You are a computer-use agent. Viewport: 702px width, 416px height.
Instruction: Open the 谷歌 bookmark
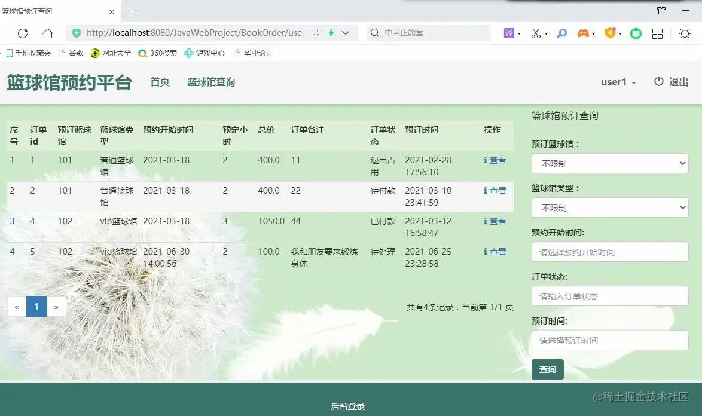(71, 53)
